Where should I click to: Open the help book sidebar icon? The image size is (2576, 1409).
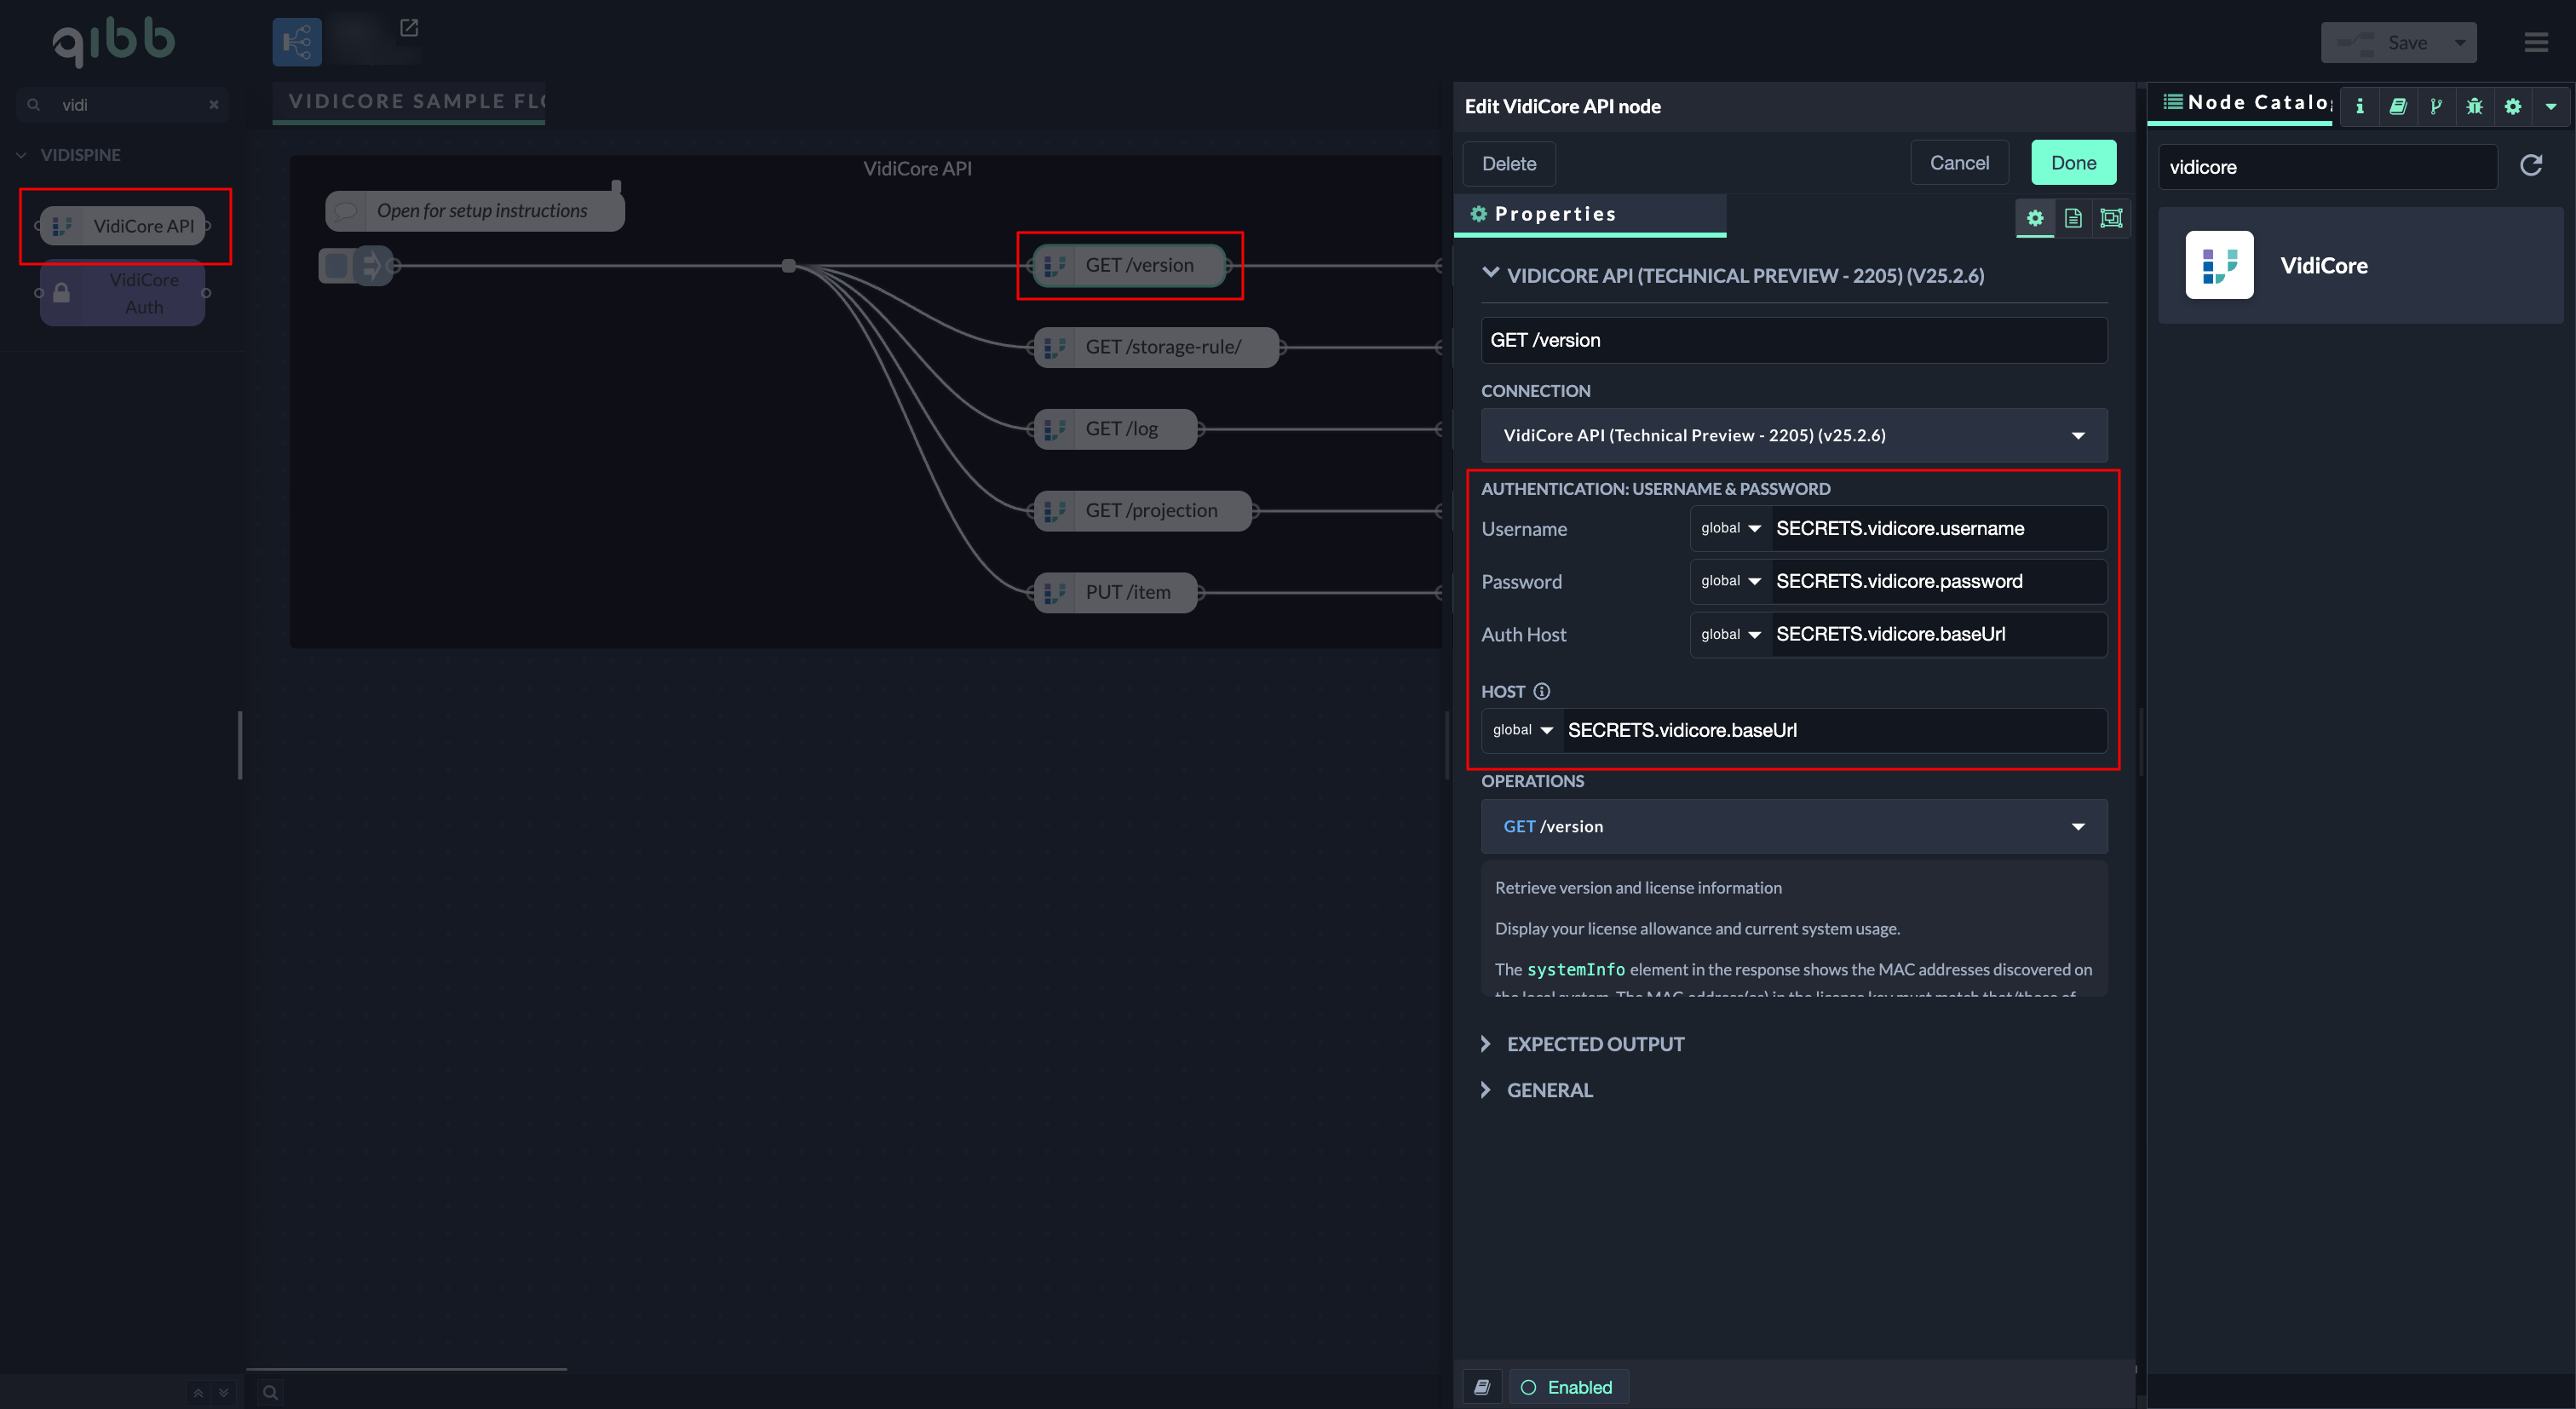[2398, 106]
